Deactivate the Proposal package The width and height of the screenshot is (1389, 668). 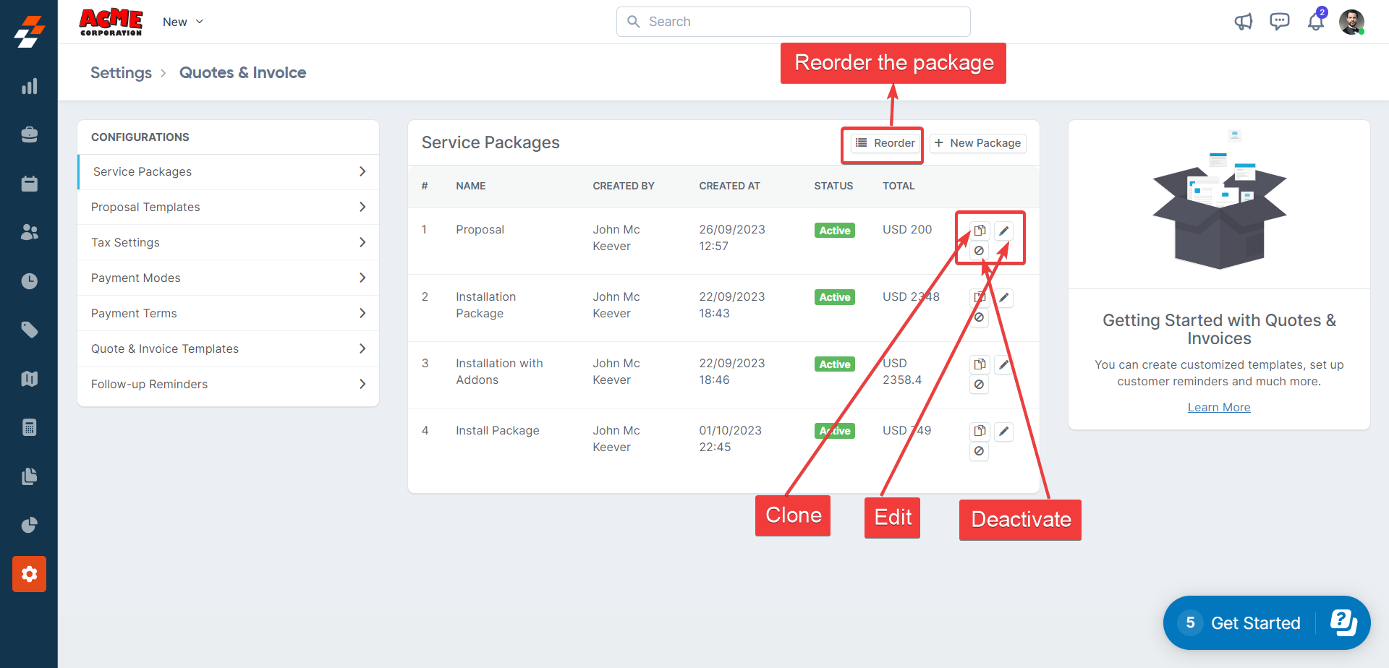[x=979, y=251]
